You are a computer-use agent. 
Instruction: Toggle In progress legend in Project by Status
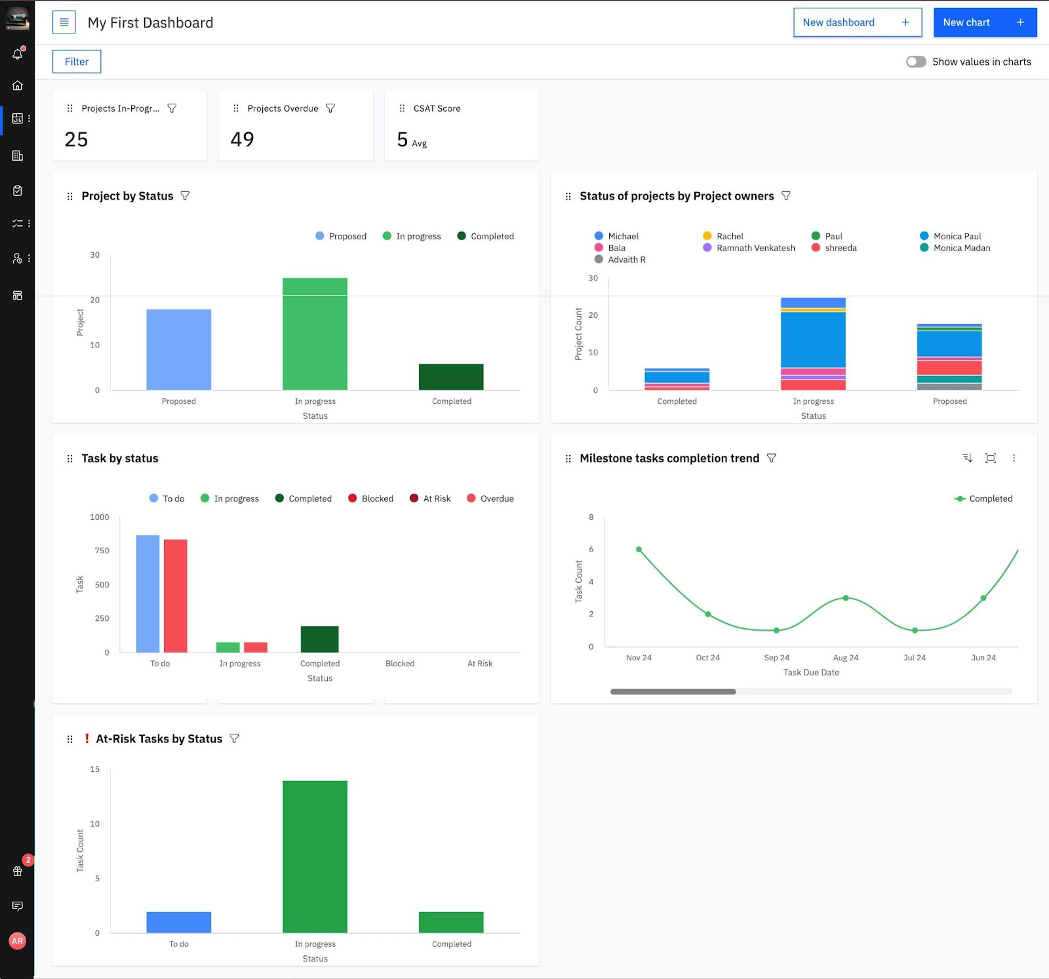click(x=412, y=236)
